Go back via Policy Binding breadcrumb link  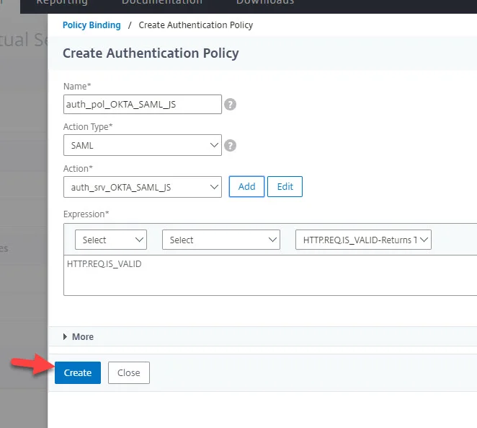(92, 25)
